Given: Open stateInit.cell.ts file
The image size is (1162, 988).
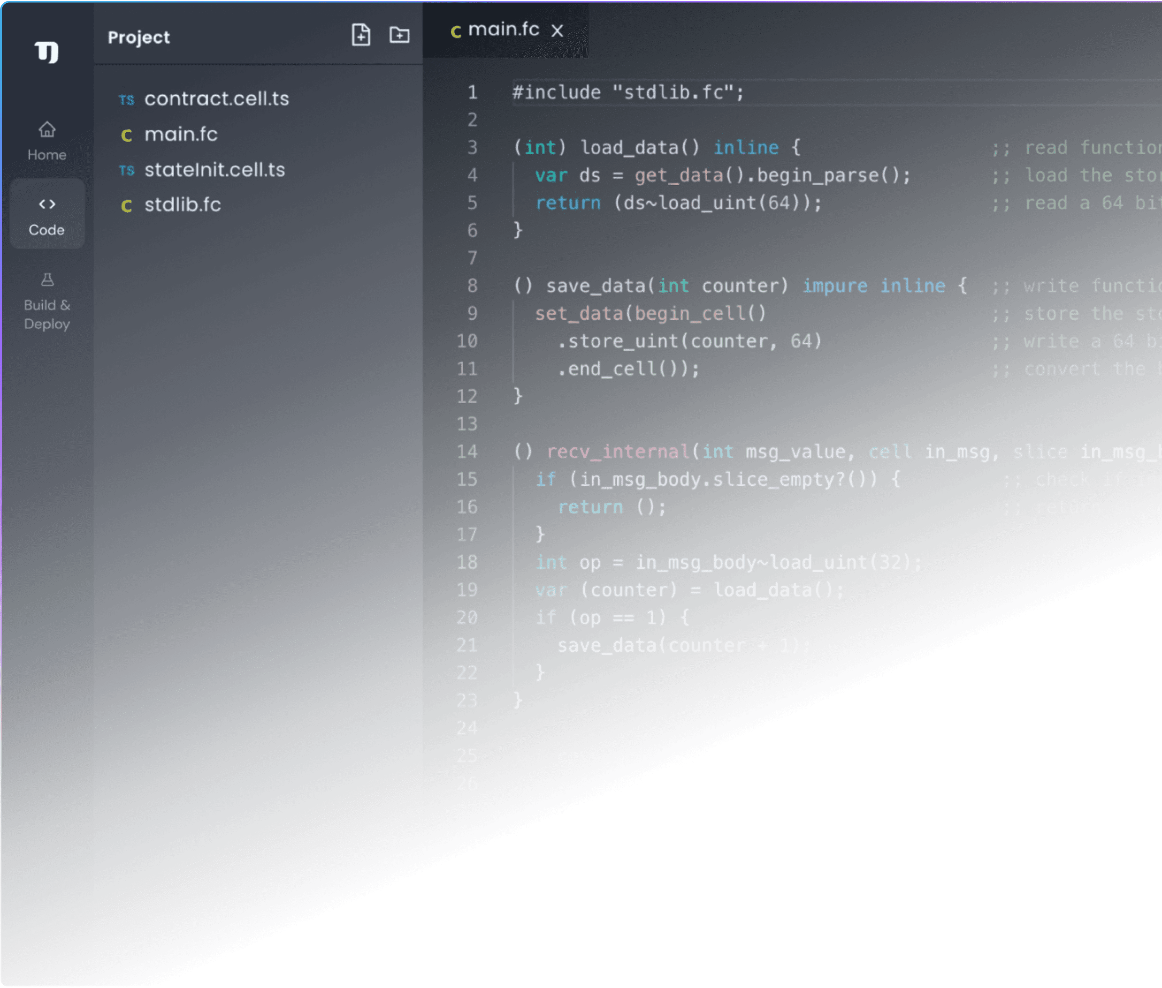Looking at the screenshot, I should 214,170.
